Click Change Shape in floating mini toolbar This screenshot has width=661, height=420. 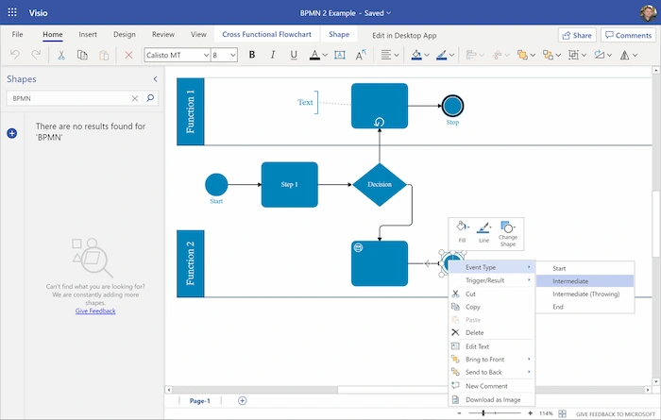(508, 234)
